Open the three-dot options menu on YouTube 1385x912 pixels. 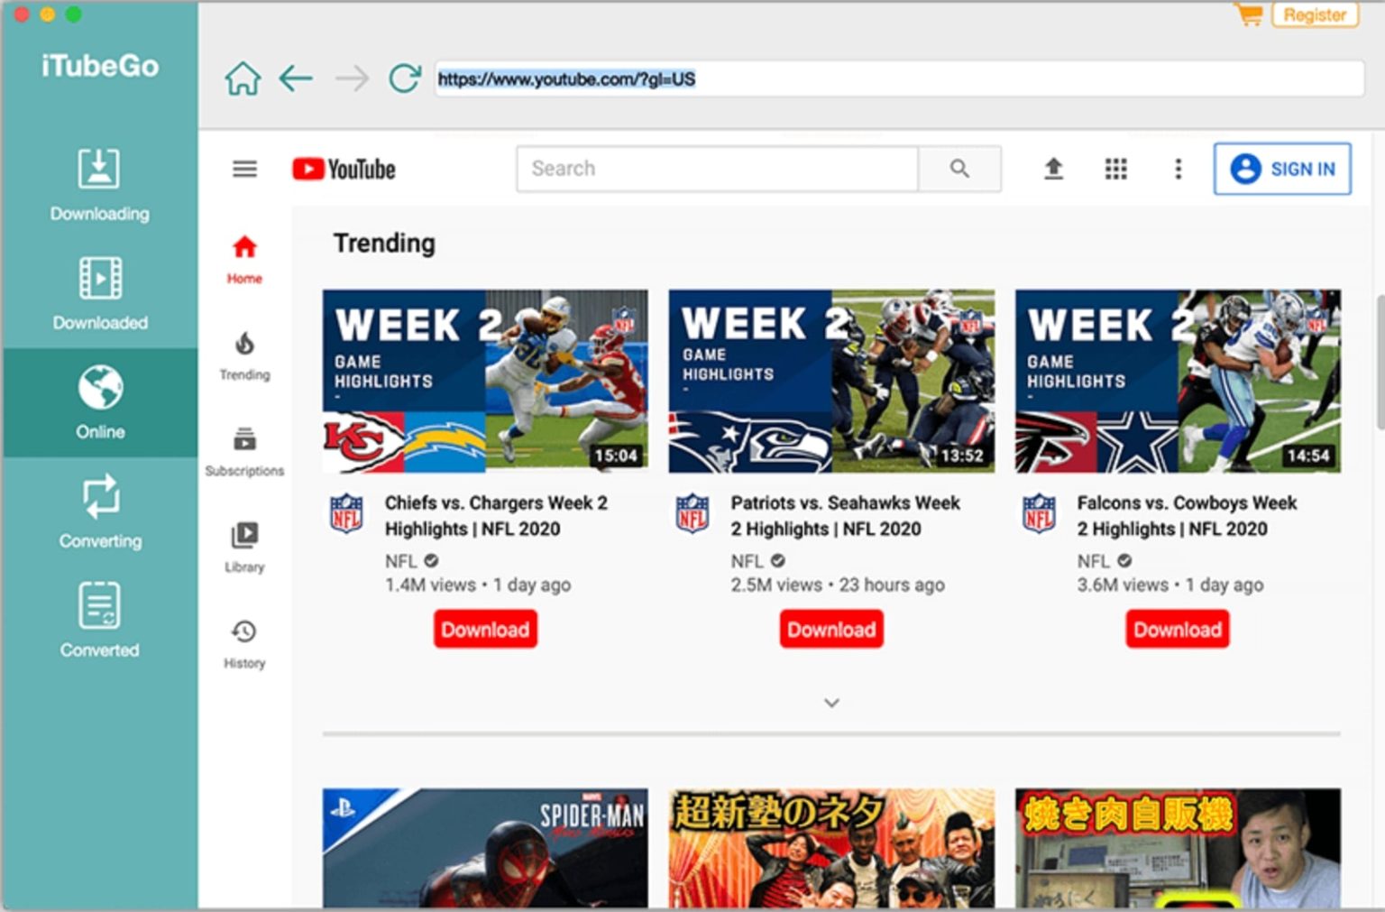(1178, 169)
